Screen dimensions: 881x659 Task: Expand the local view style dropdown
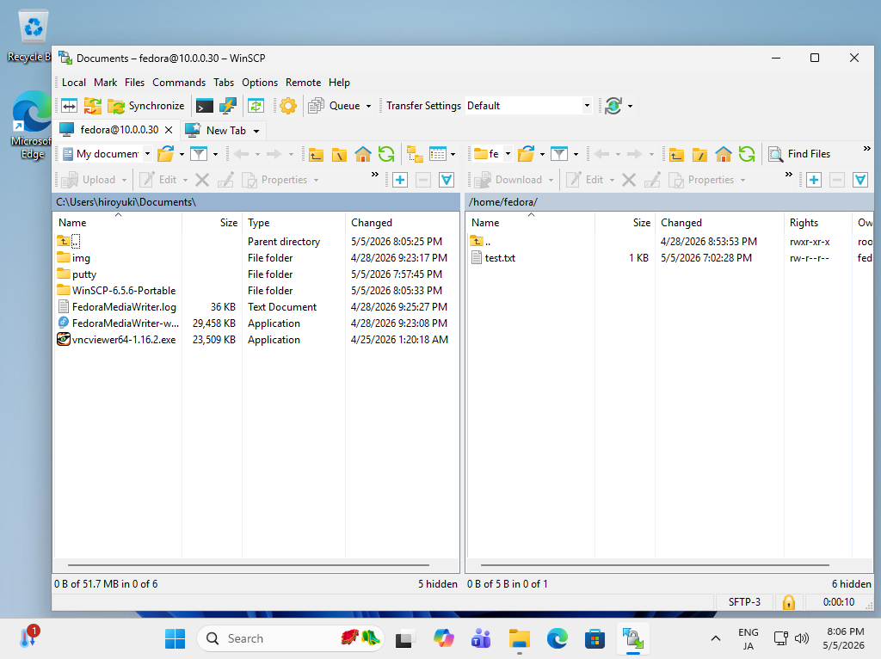[453, 154]
